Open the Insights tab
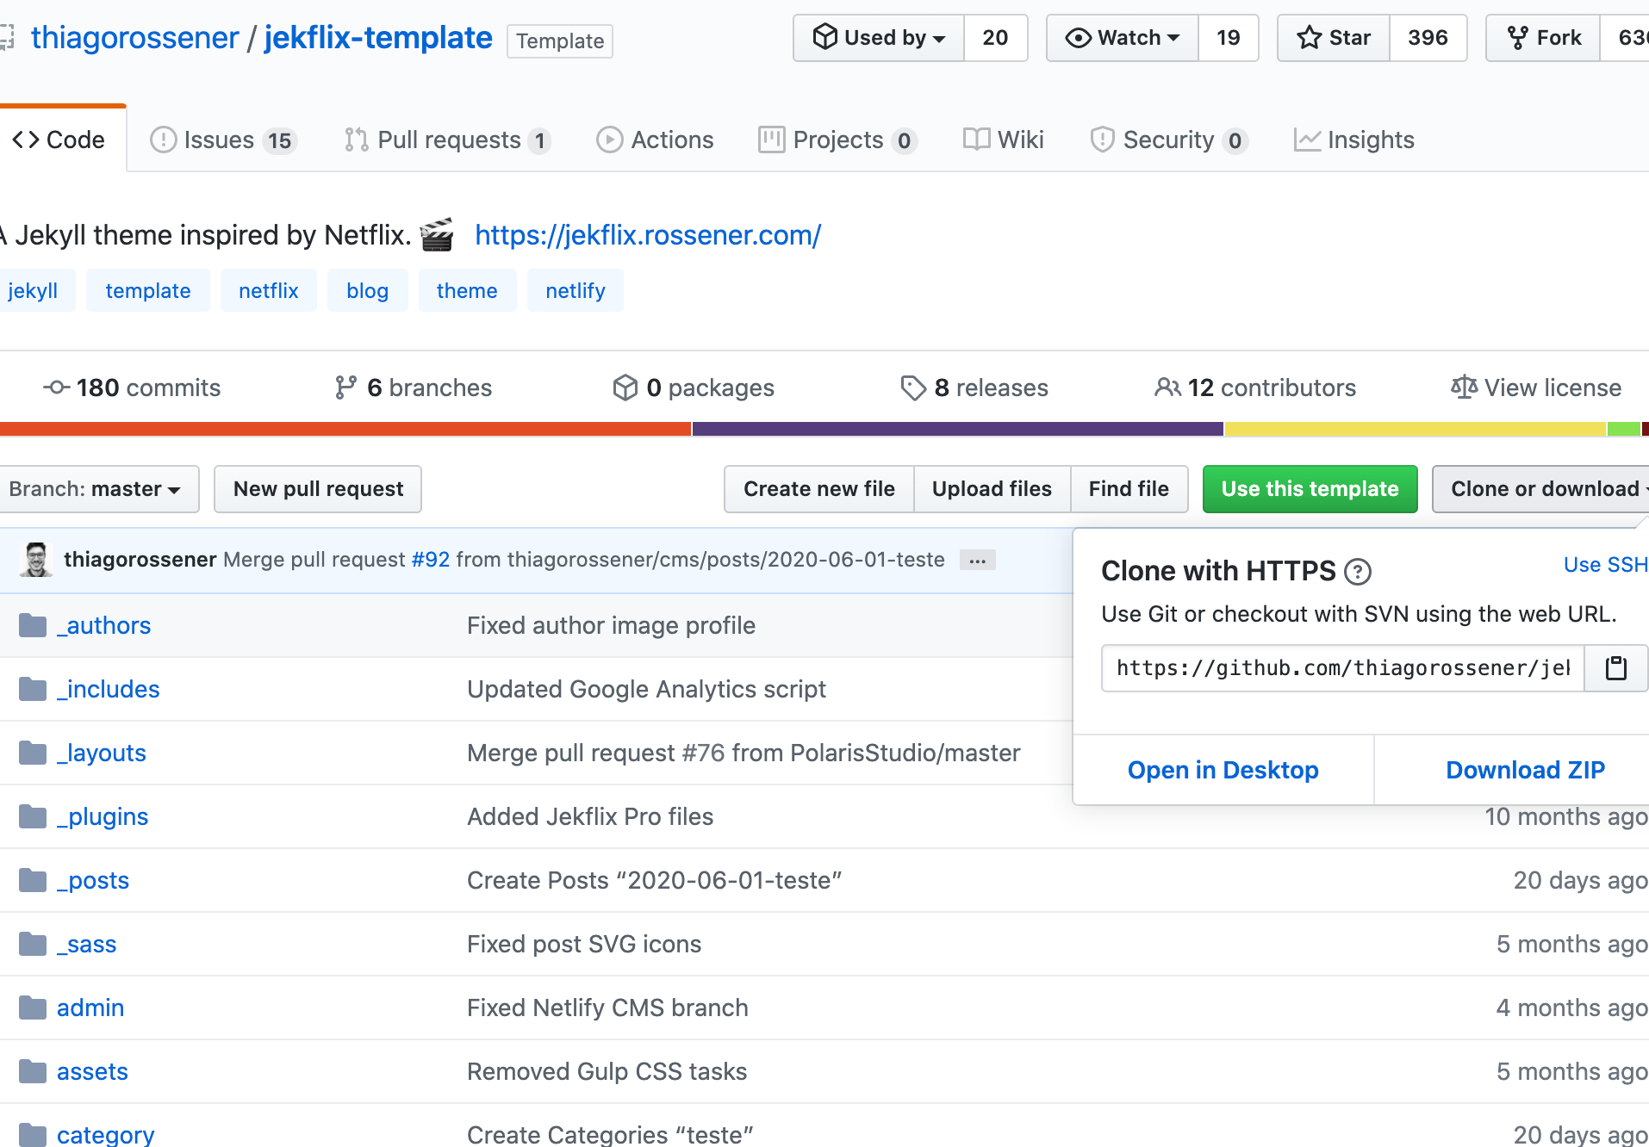Screen dimensions: 1649x1147 pos(1354,139)
